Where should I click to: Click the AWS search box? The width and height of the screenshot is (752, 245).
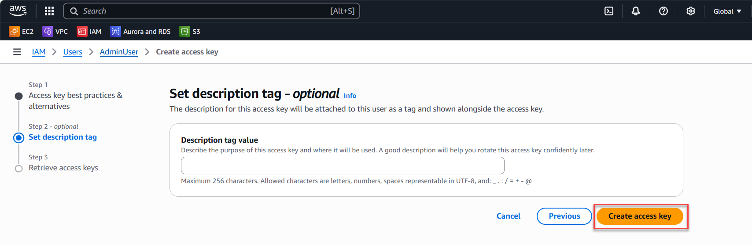211,11
